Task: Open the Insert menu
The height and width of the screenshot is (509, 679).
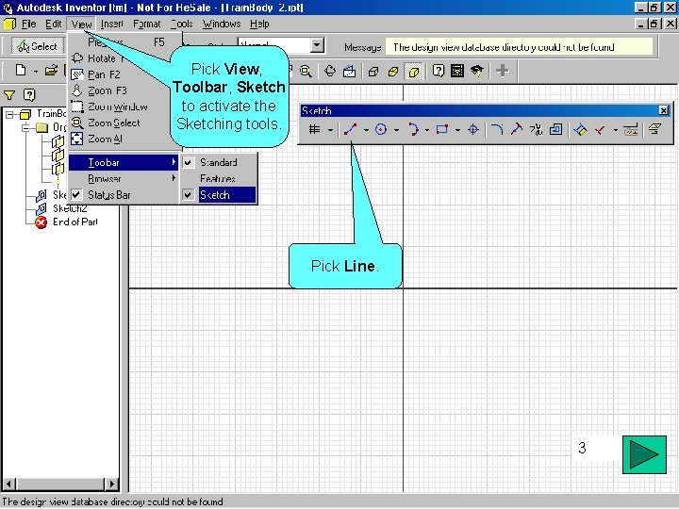Action: 111,24
